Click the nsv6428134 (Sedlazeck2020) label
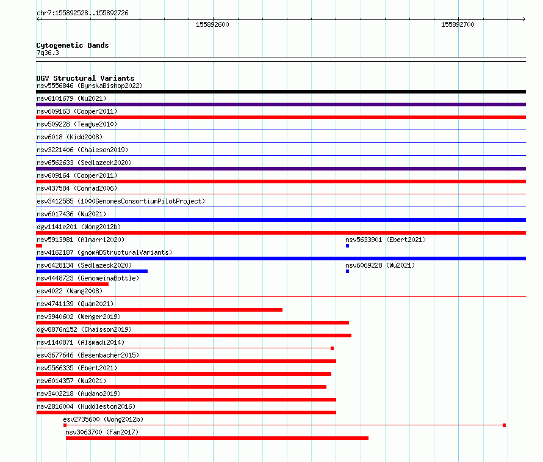Image resolution: width=543 pixels, height=462 pixels. [84, 265]
